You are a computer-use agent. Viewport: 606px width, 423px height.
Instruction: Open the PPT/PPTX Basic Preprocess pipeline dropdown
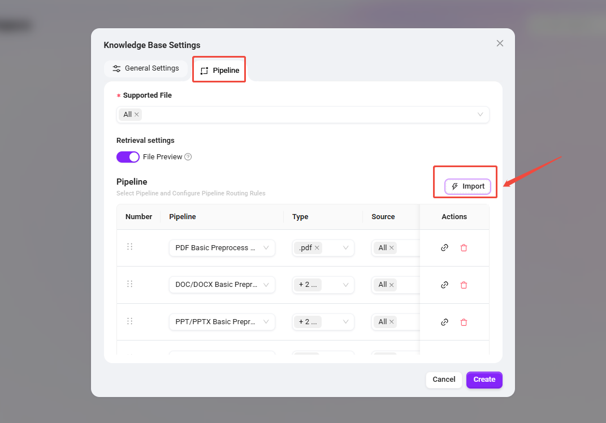tap(222, 322)
